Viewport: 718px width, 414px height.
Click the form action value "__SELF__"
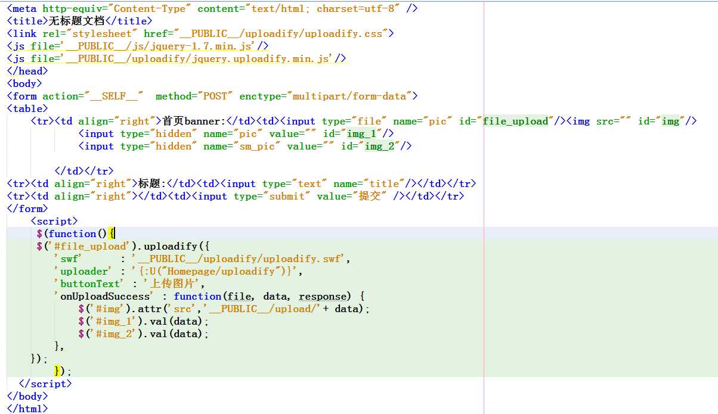(114, 96)
